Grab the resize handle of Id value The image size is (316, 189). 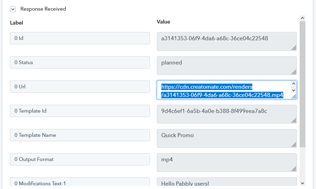coord(294,48)
